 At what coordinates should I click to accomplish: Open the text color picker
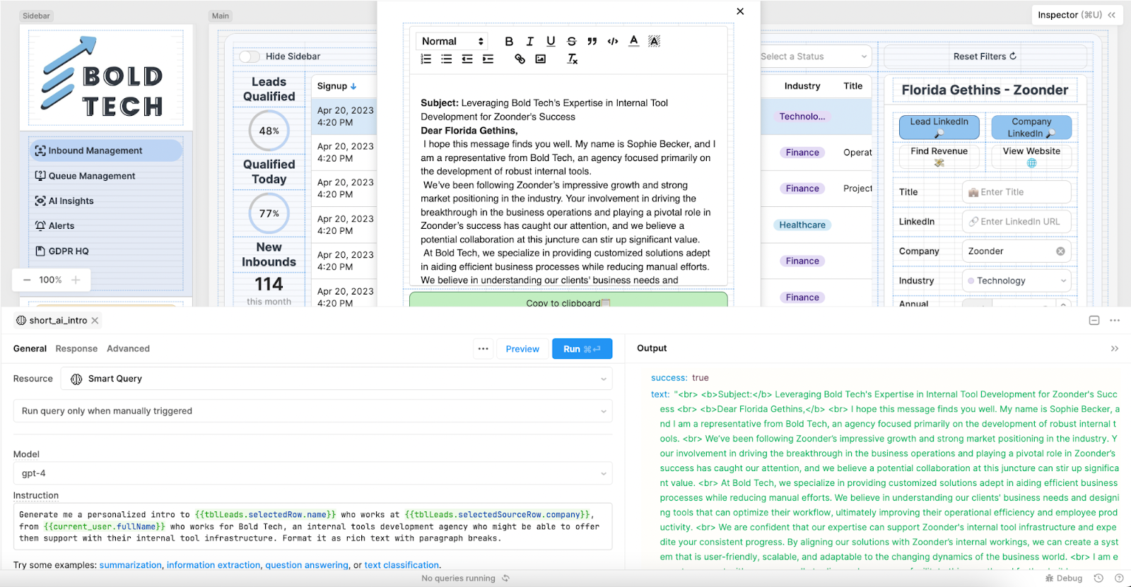click(634, 41)
